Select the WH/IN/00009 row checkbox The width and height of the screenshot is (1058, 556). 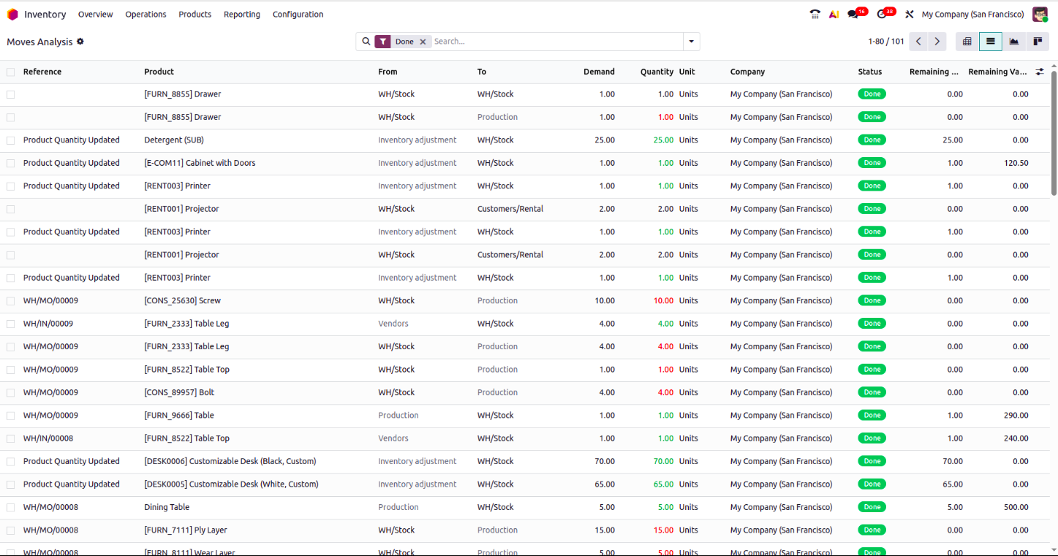tap(10, 324)
